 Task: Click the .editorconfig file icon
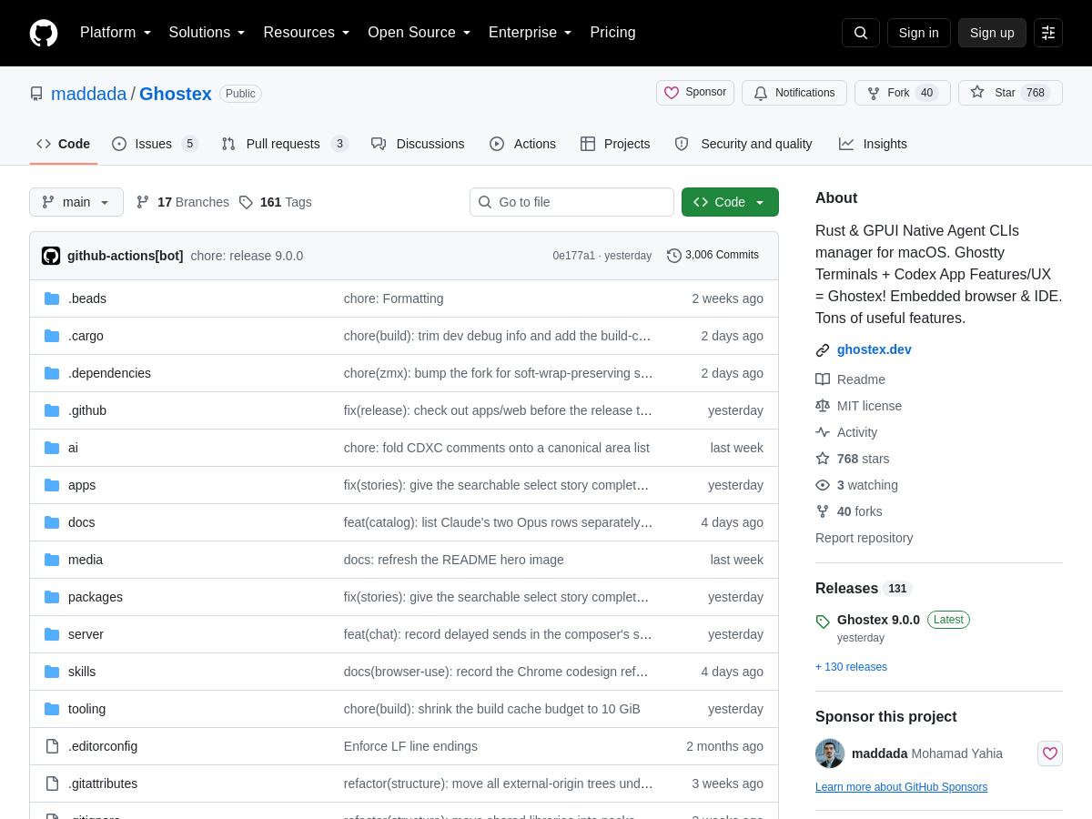(52, 746)
